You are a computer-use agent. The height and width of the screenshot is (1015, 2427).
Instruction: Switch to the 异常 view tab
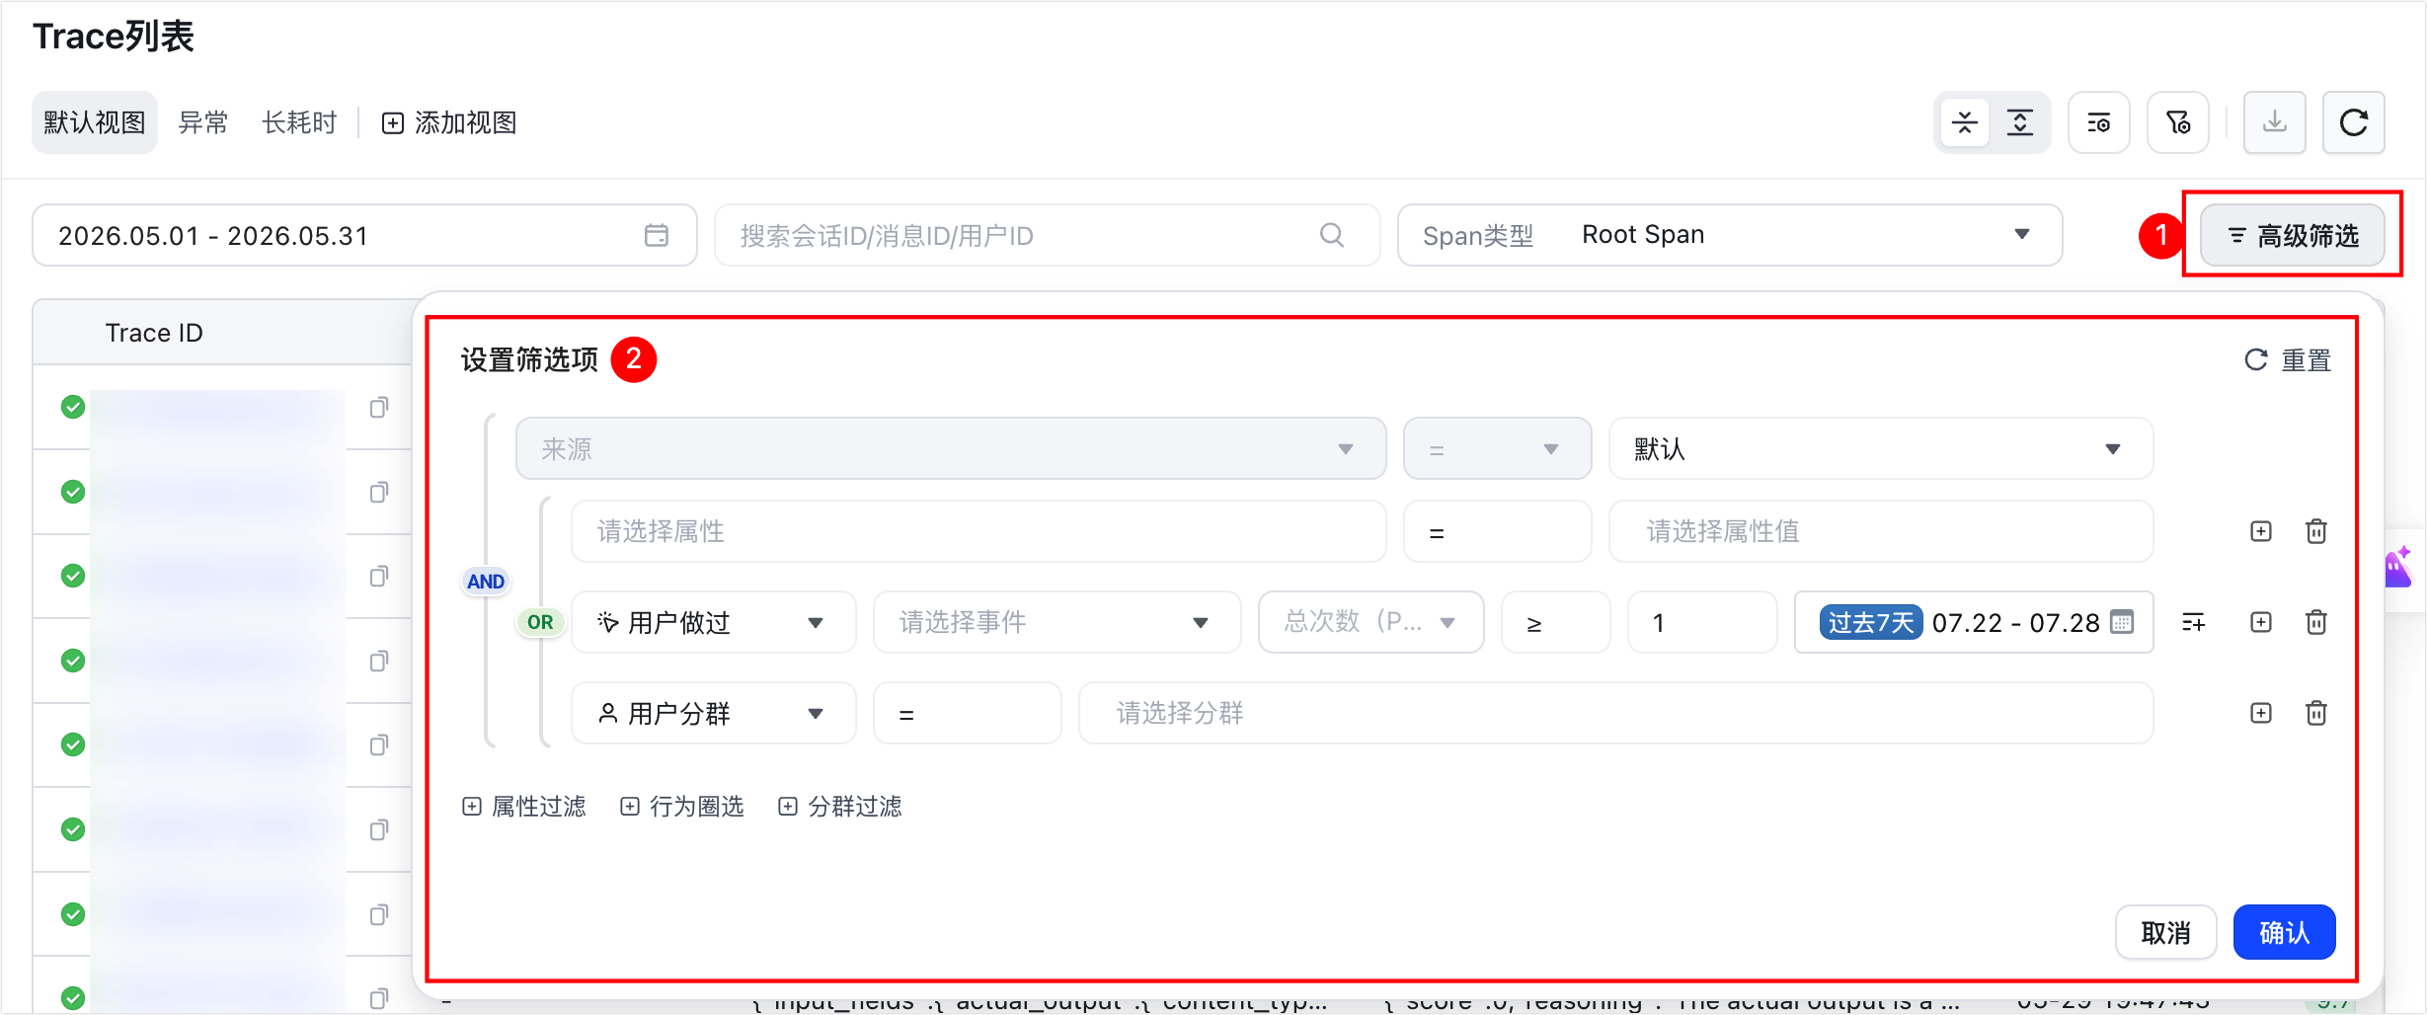[x=202, y=122]
